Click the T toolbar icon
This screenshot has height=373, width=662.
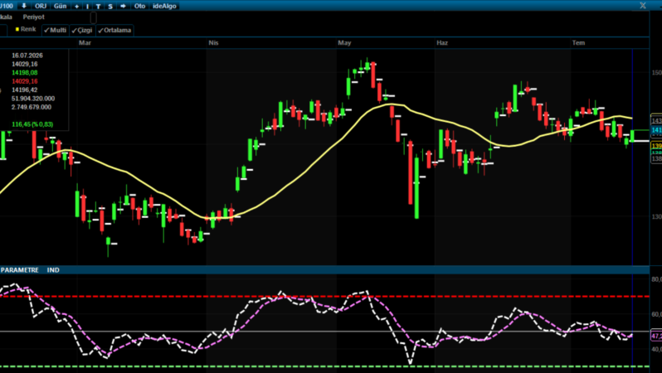coord(98,7)
